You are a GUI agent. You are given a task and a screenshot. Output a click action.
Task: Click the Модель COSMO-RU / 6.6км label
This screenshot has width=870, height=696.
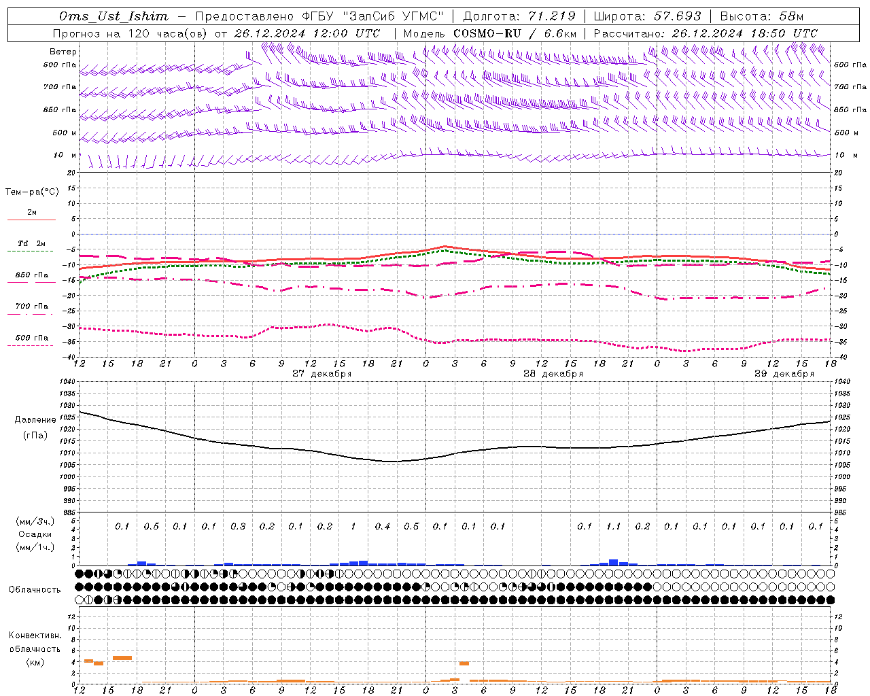point(490,33)
